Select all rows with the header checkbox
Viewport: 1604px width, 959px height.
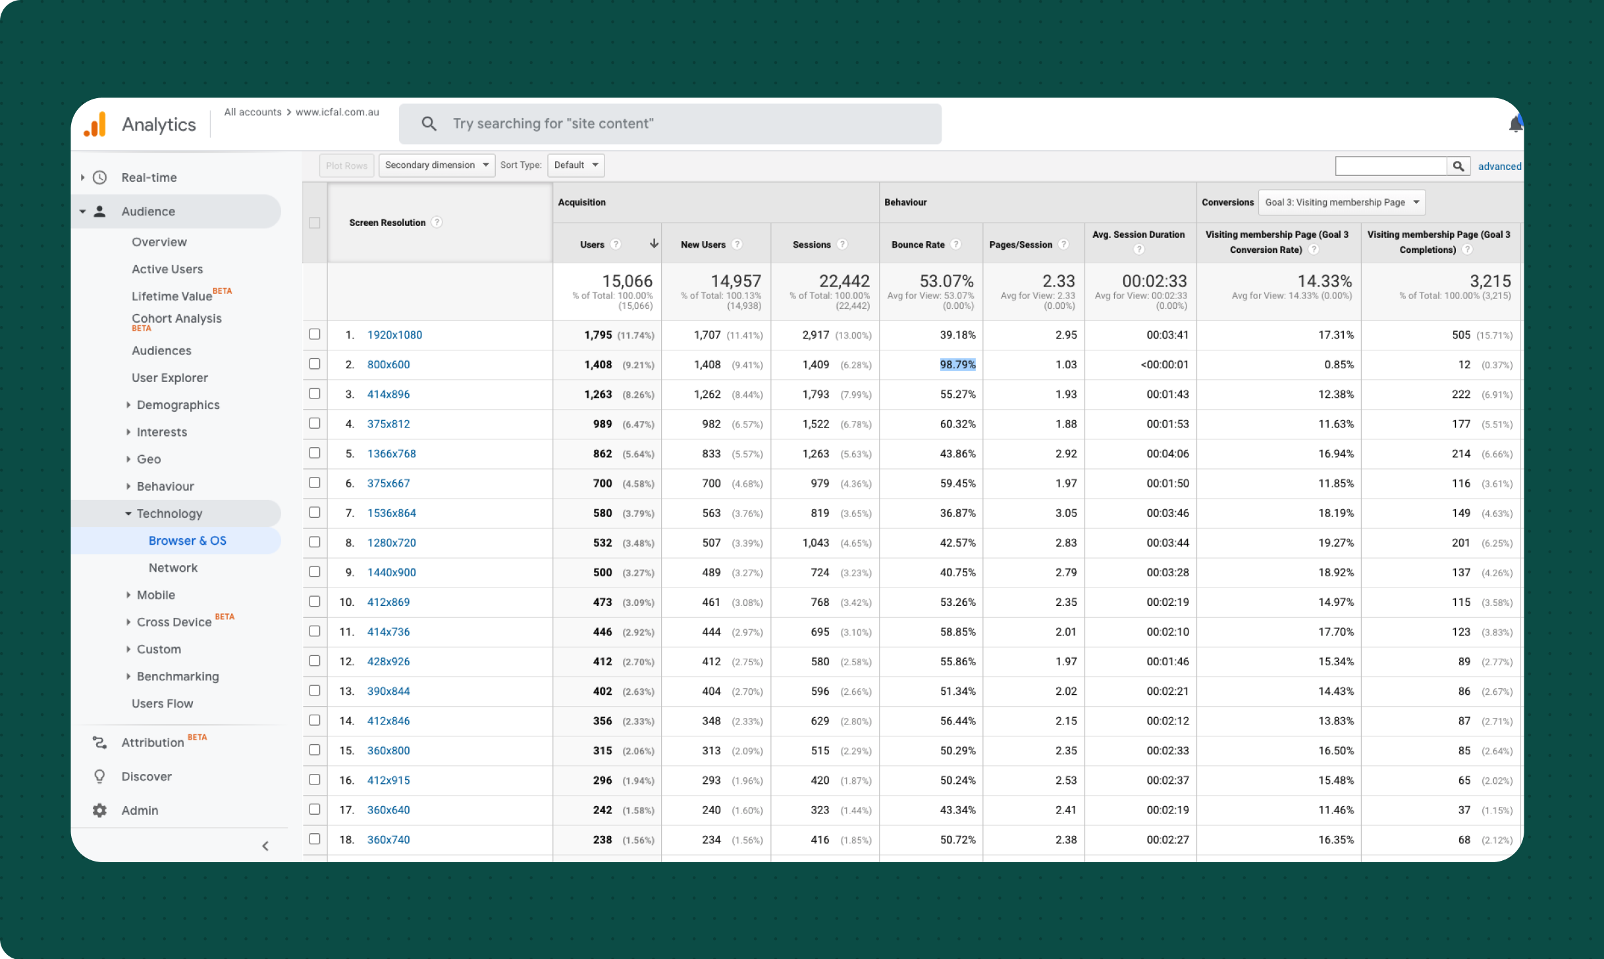click(315, 223)
